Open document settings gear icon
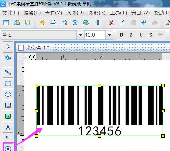 (x=42, y=23)
